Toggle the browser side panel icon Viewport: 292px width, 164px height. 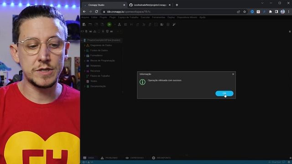tap(276, 12)
